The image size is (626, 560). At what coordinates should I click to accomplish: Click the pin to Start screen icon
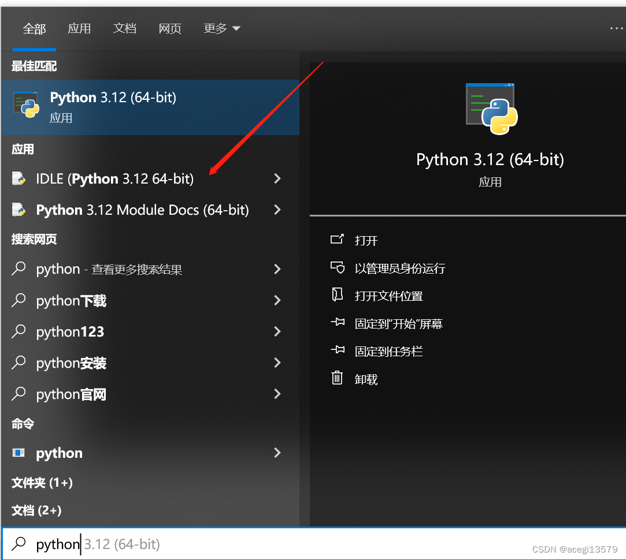(x=338, y=322)
